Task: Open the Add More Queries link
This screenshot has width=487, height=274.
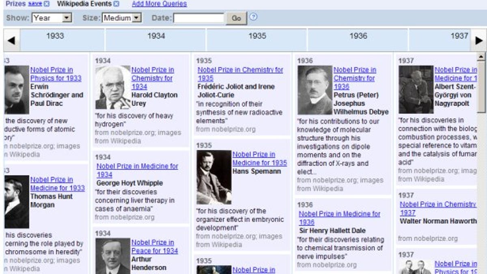Action: (159, 4)
